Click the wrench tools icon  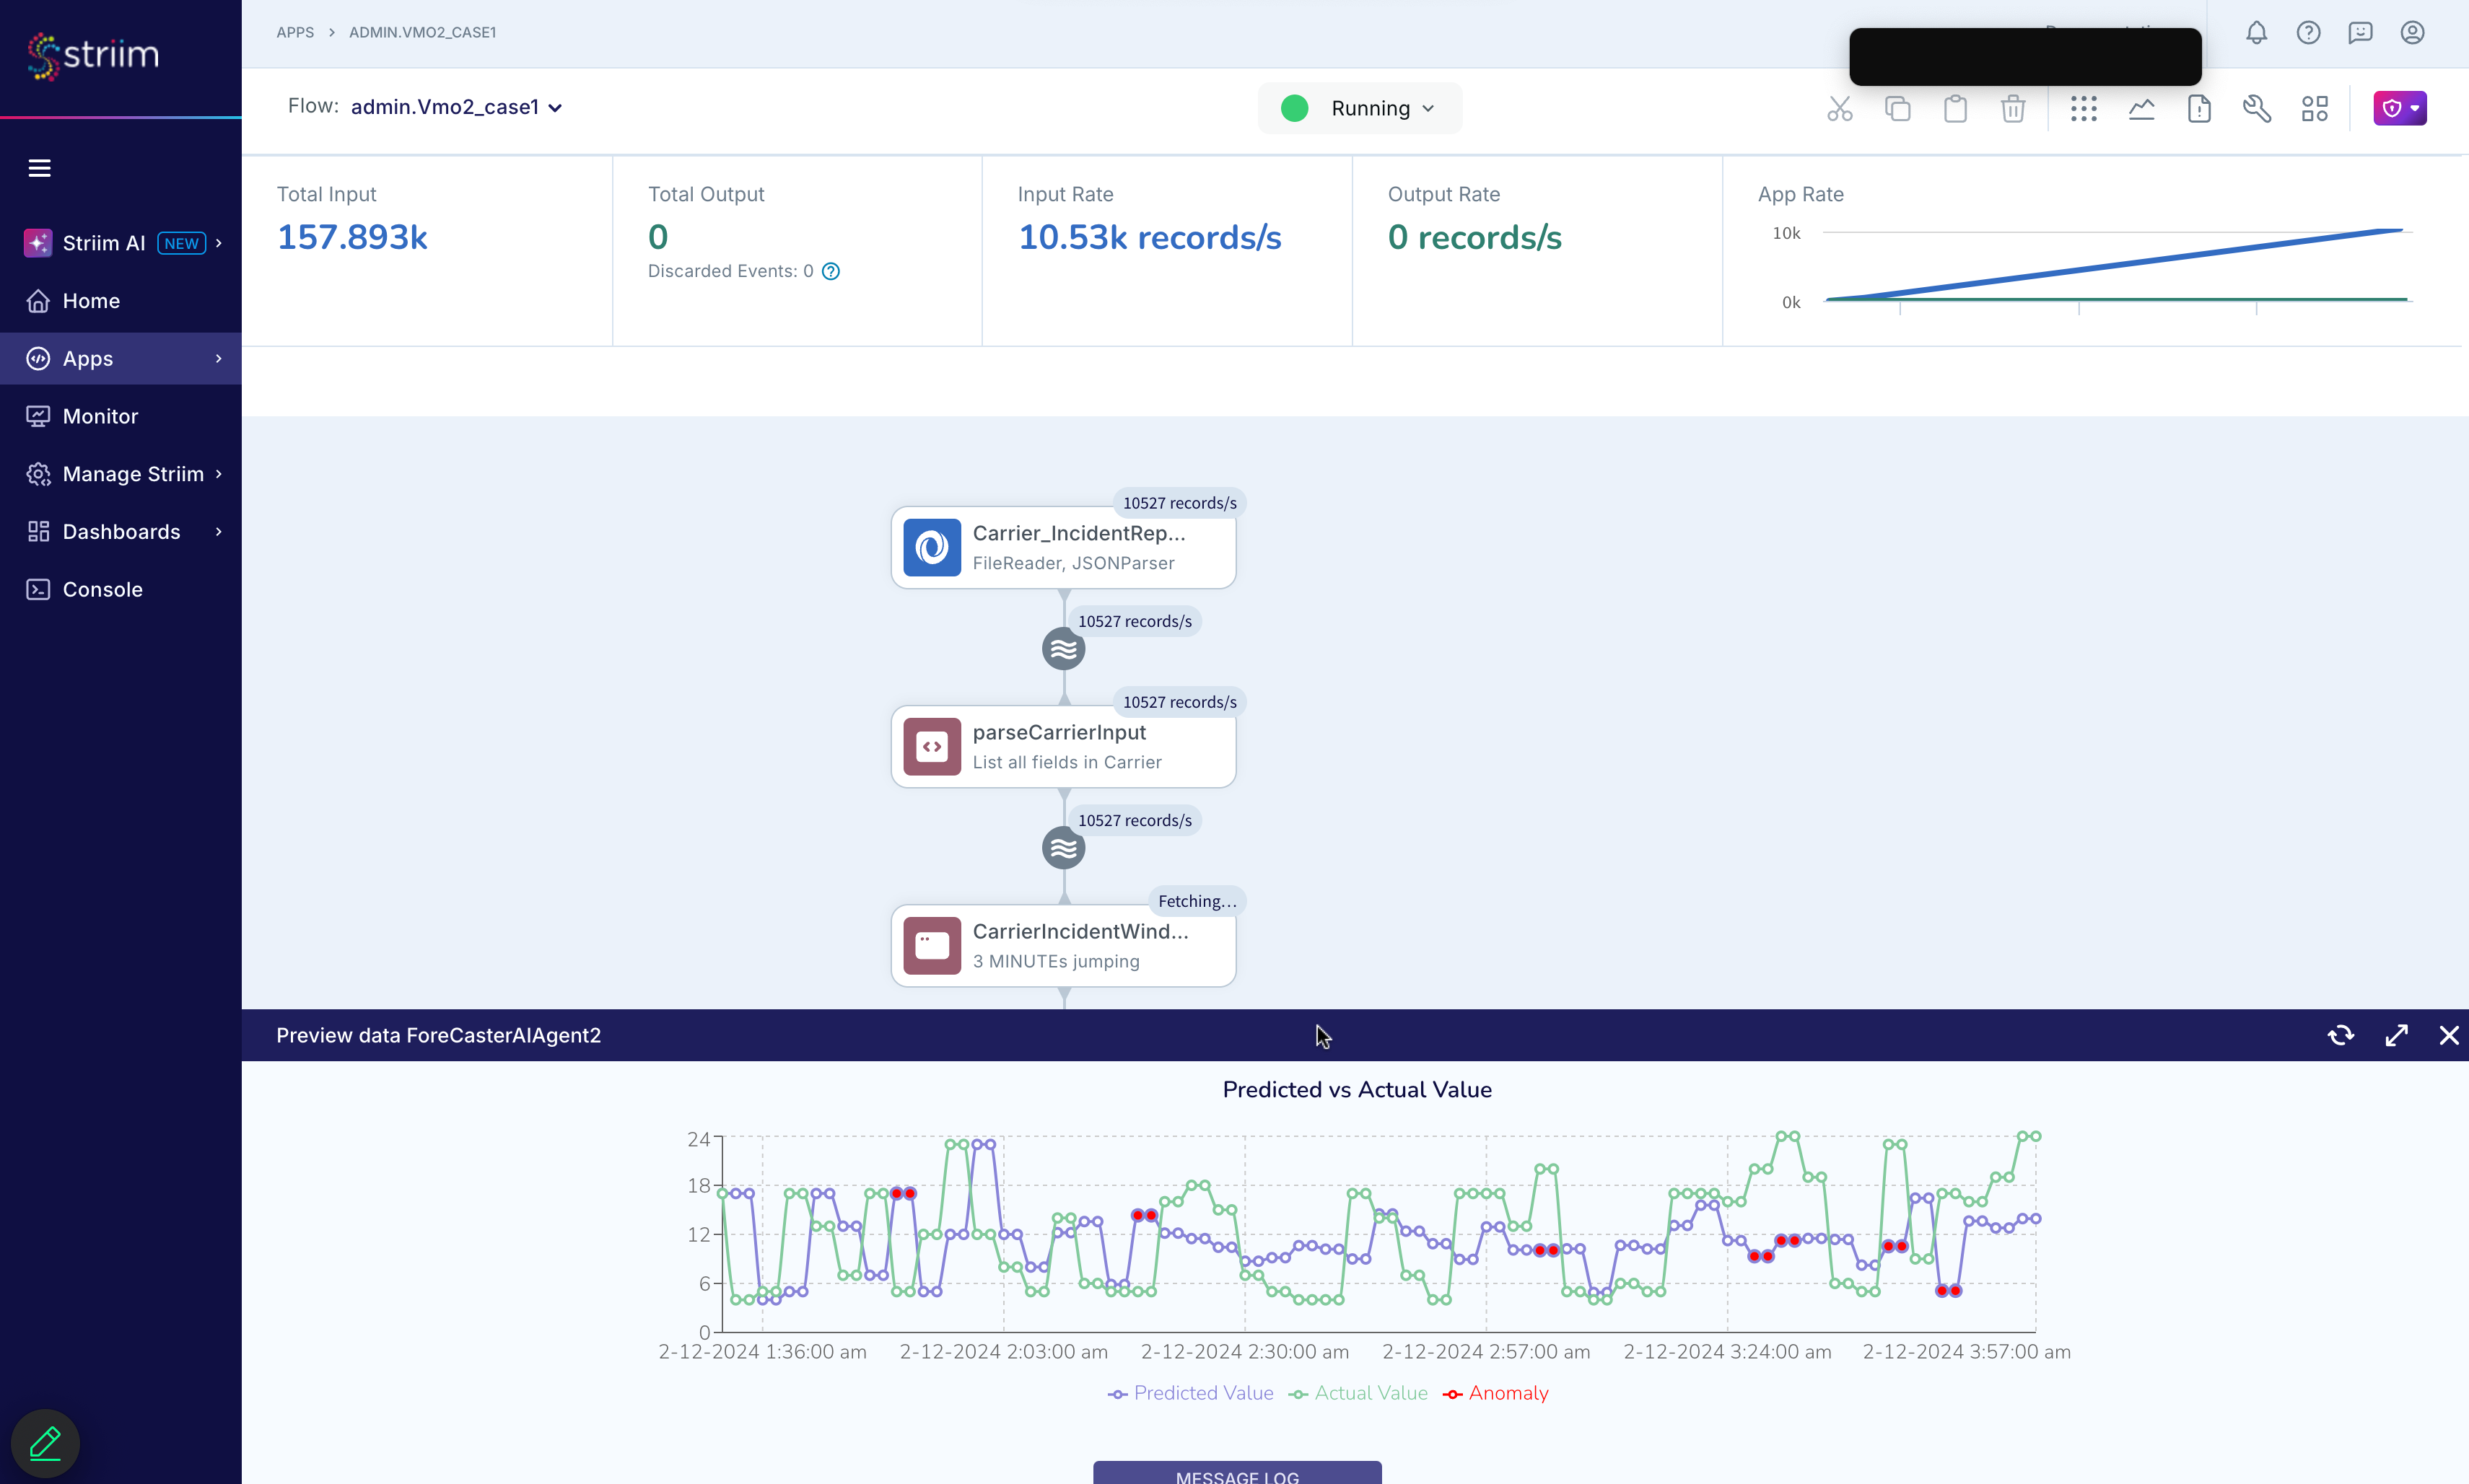click(x=2257, y=108)
